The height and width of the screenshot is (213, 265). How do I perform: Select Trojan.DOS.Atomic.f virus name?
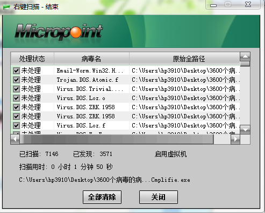point(88,80)
